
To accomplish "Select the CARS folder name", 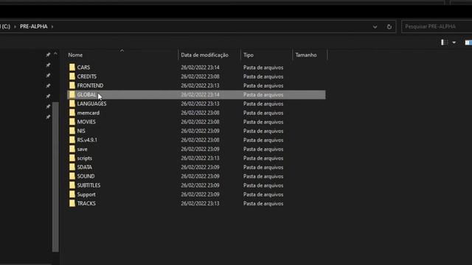I will click(x=83, y=67).
